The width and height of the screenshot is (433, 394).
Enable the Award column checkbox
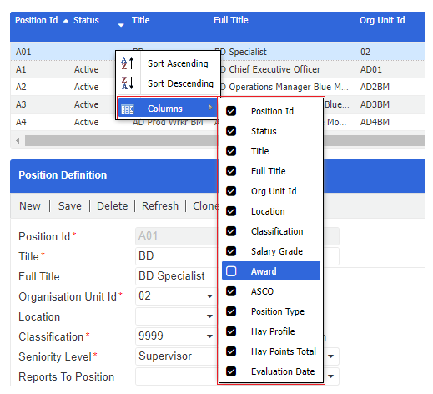pyautogui.click(x=231, y=271)
